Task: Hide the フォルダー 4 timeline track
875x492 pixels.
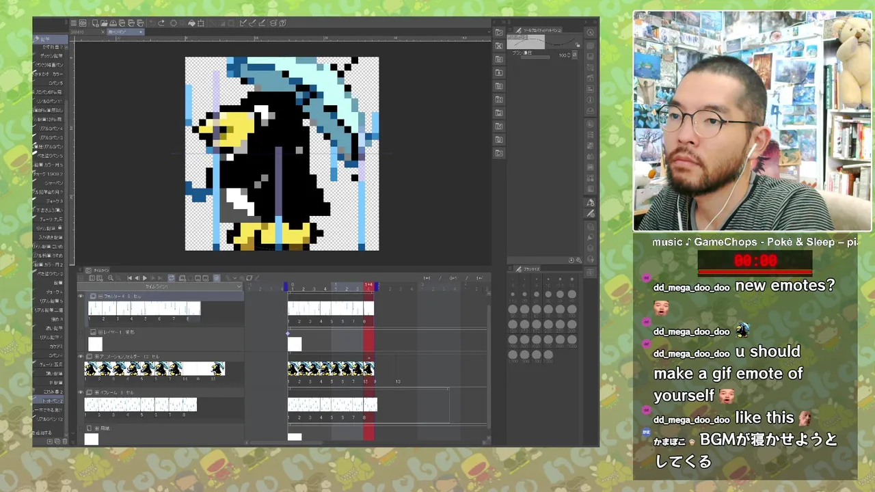Action: (81, 296)
